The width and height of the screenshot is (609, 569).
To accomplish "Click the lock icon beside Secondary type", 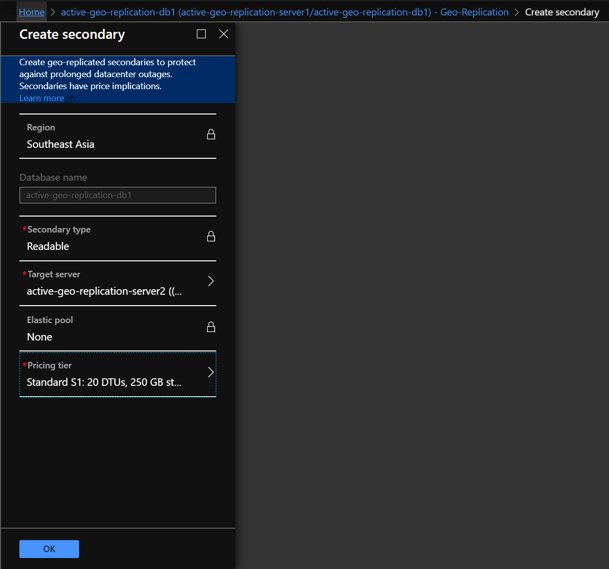I will pos(211,236).
